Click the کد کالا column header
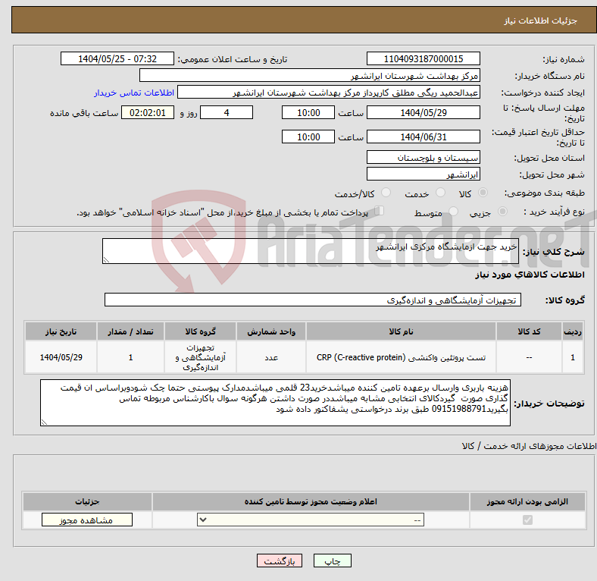The width and height of the screenshot is (597, 581). coord(529,331)
